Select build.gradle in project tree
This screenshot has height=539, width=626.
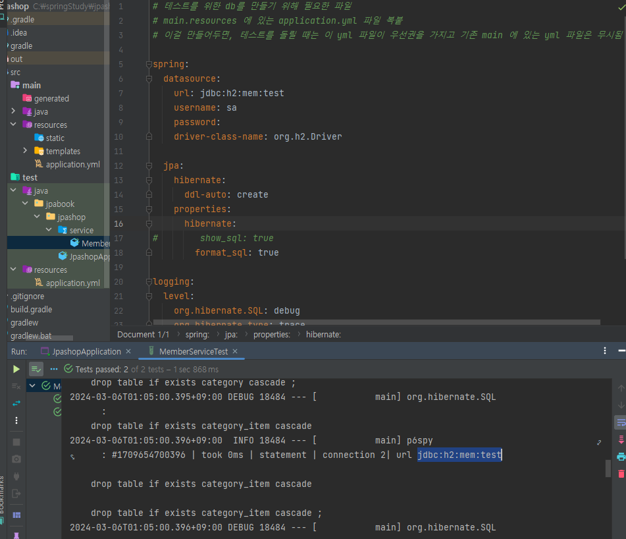click(31, 310)
